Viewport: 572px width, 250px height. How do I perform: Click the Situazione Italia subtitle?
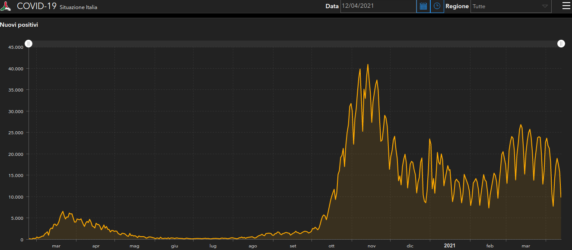(x=78, y=7)
